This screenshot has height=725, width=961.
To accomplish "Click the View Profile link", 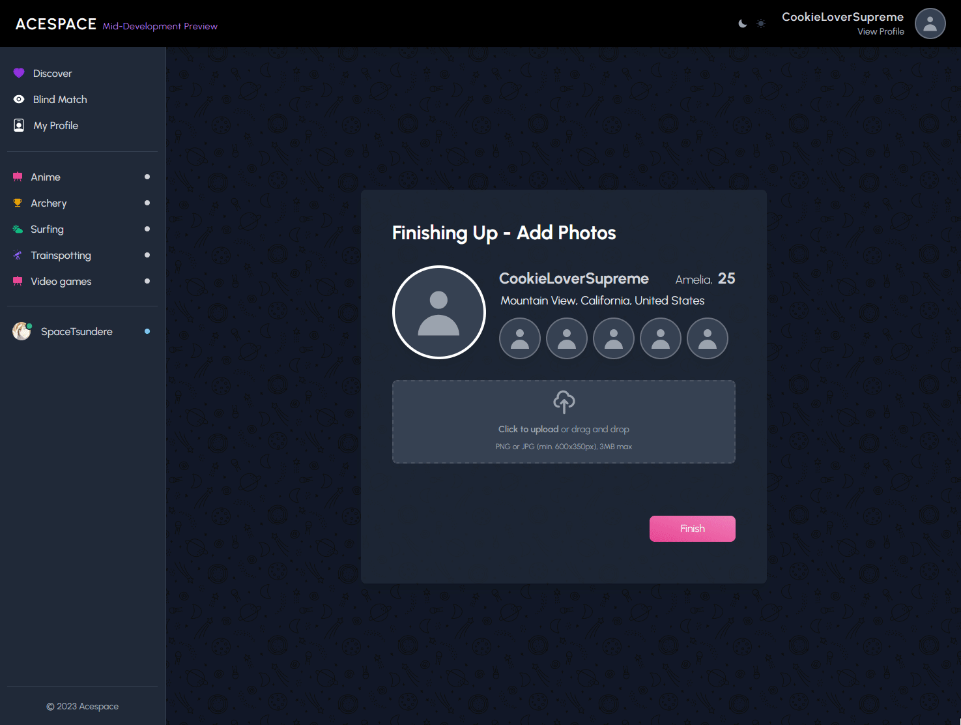I will click(x=881, y=31).
